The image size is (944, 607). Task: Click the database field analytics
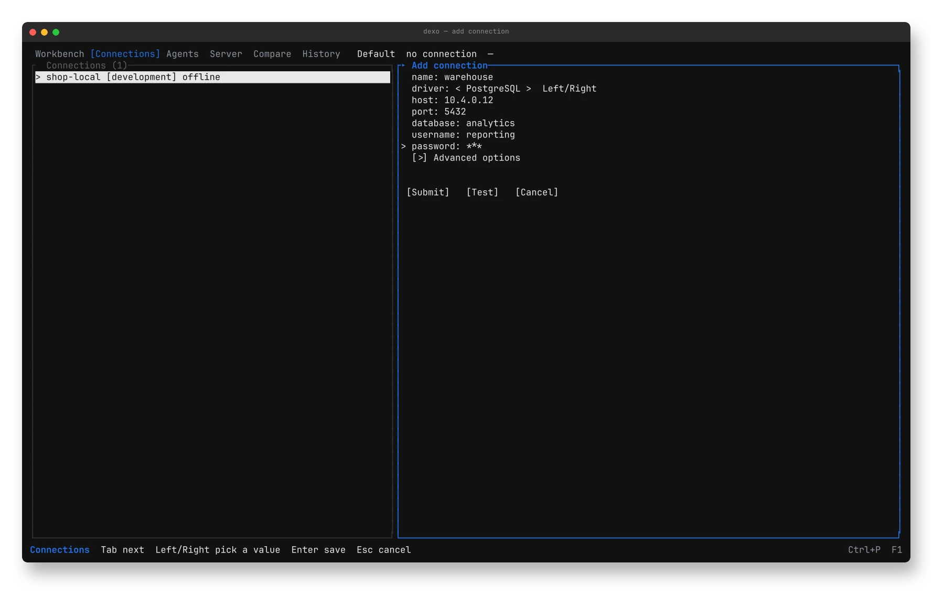click(463, 123)
